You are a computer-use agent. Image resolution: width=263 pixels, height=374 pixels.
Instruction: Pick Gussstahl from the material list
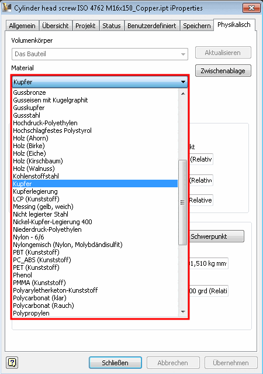(x=95, y=115)
